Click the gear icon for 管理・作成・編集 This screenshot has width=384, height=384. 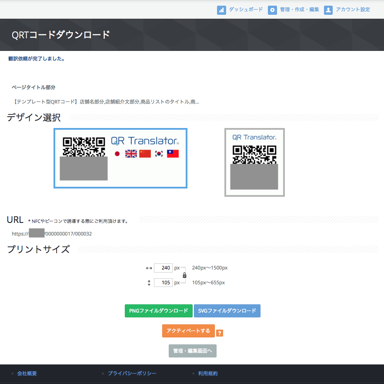pos(272,10)
